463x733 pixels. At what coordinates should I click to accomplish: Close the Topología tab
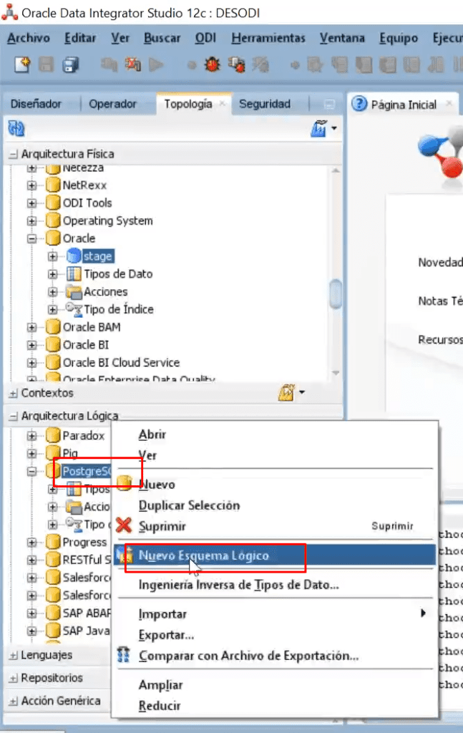[223, 103]
